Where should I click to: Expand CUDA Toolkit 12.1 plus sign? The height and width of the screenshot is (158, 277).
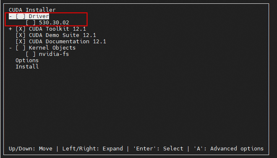(x=10, y=29)
